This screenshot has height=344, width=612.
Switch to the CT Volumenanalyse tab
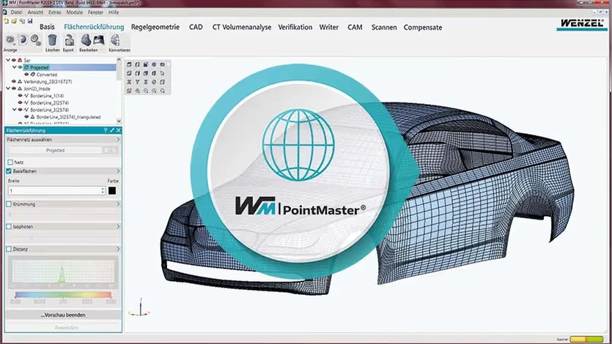click(242, 27)
